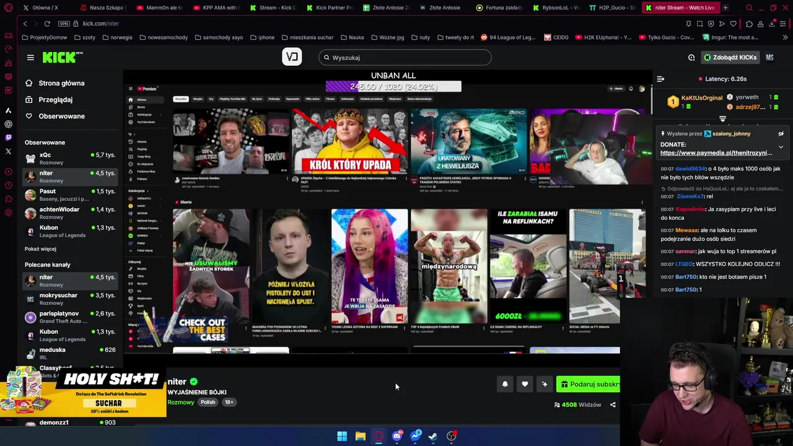Click the Rozmowy category link under niter
The image size is (793, 446).
point(181,403)
